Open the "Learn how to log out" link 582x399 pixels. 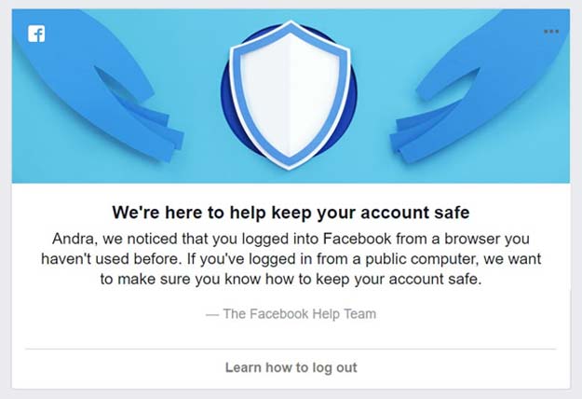coord(291,367)
